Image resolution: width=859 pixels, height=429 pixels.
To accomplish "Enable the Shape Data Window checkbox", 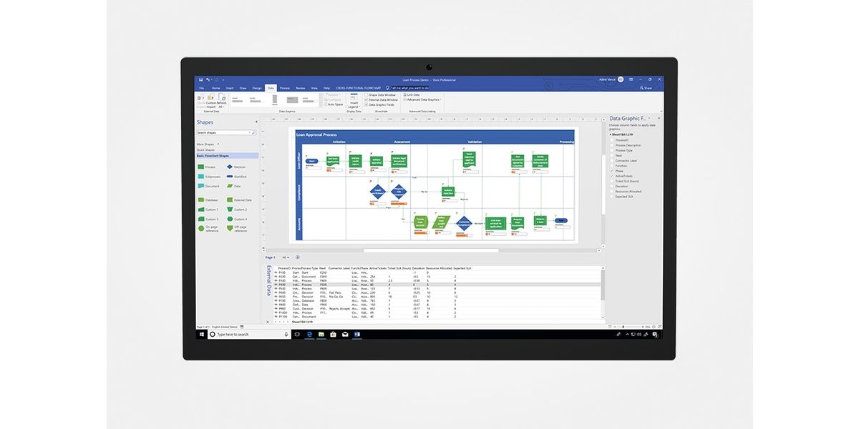I will click(x=367, y=94).
